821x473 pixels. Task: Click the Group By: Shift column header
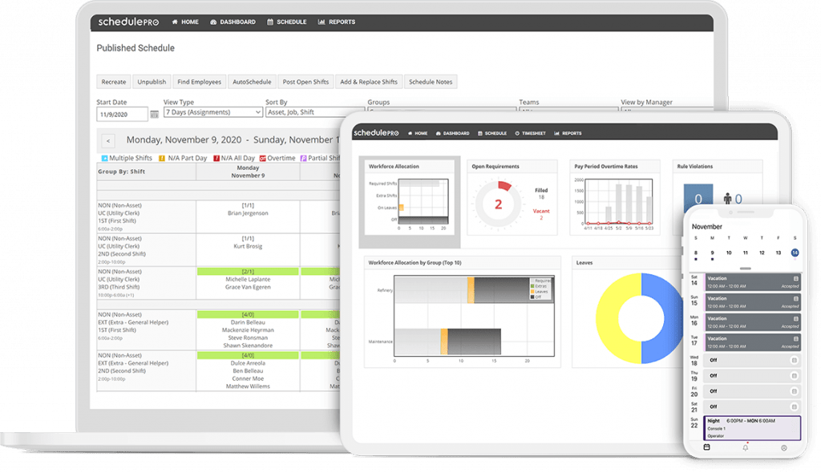(x=146, y=172)
